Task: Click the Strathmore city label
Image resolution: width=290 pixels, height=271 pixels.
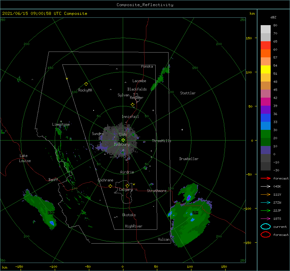Action: [157, 191]
